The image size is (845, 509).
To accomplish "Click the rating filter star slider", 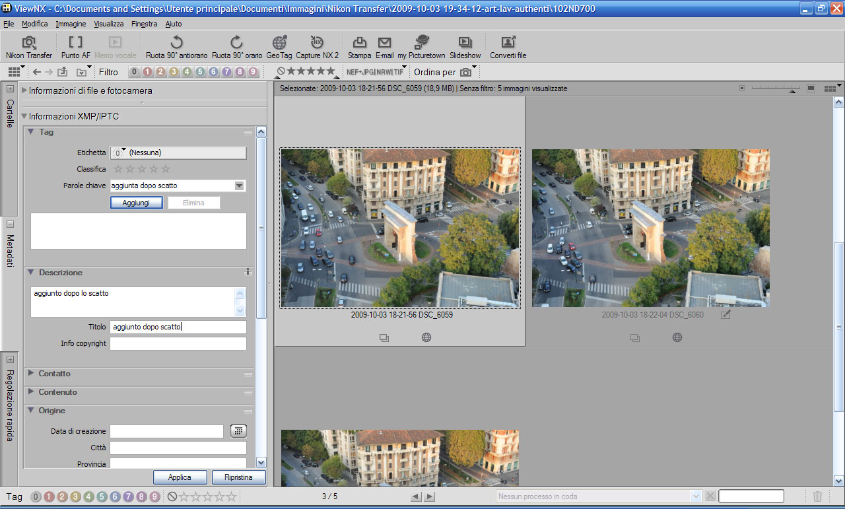I will [x=306, y=71].
